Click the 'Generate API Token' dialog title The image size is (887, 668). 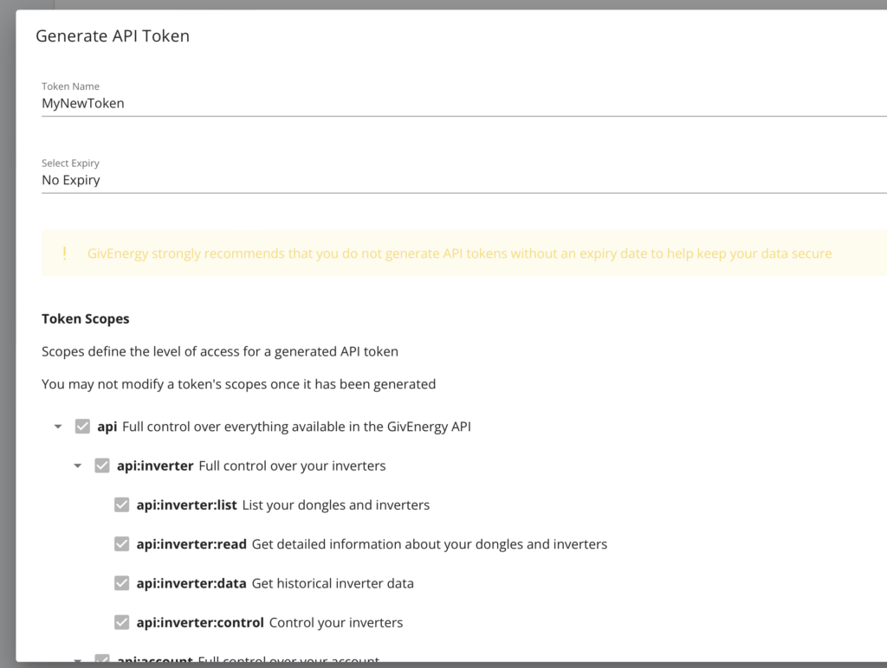click(x=113, y=36)
